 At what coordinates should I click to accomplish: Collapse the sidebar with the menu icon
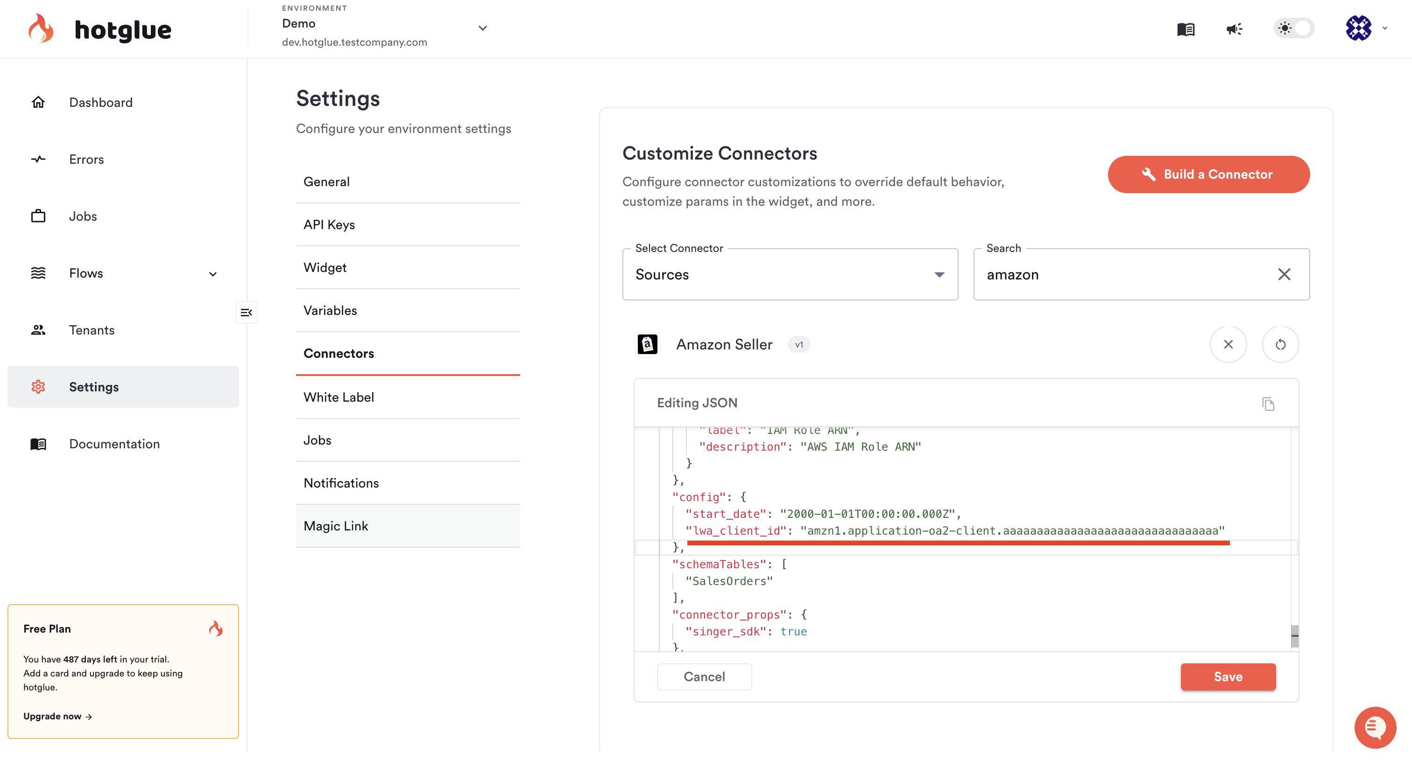246,313
